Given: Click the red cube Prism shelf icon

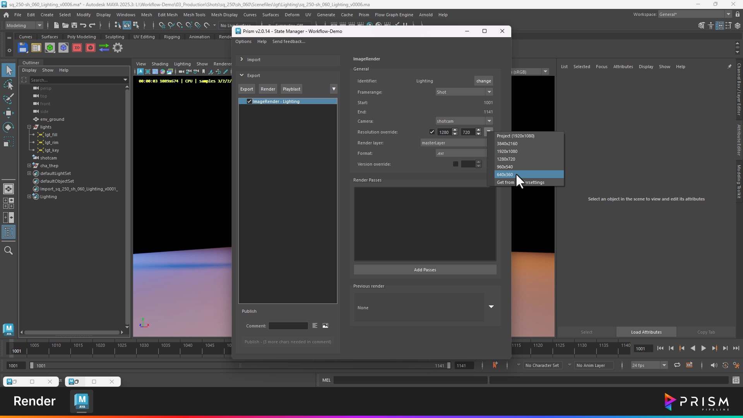Looking at the screenshot, I should (91, 48).
